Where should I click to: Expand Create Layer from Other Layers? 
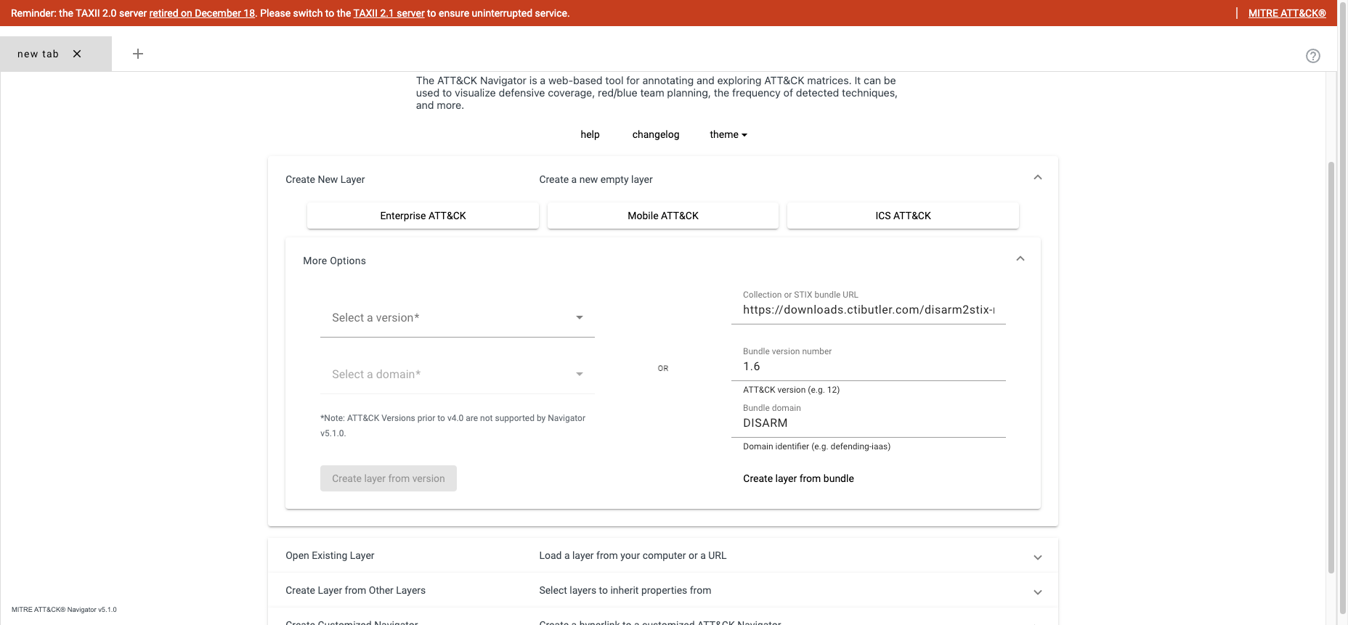click(x=1037, y=592)
